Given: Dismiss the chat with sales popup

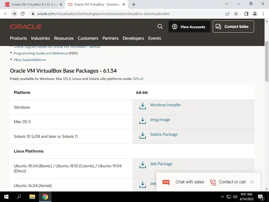Looking at the screenshot, I should pyautogui.click(x=252, y=182).
